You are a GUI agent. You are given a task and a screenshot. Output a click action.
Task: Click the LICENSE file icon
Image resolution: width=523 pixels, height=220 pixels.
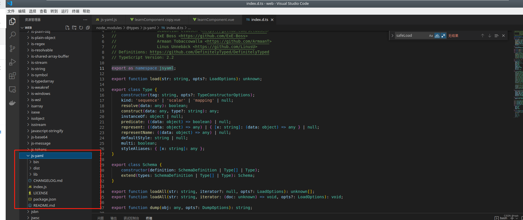30,193
